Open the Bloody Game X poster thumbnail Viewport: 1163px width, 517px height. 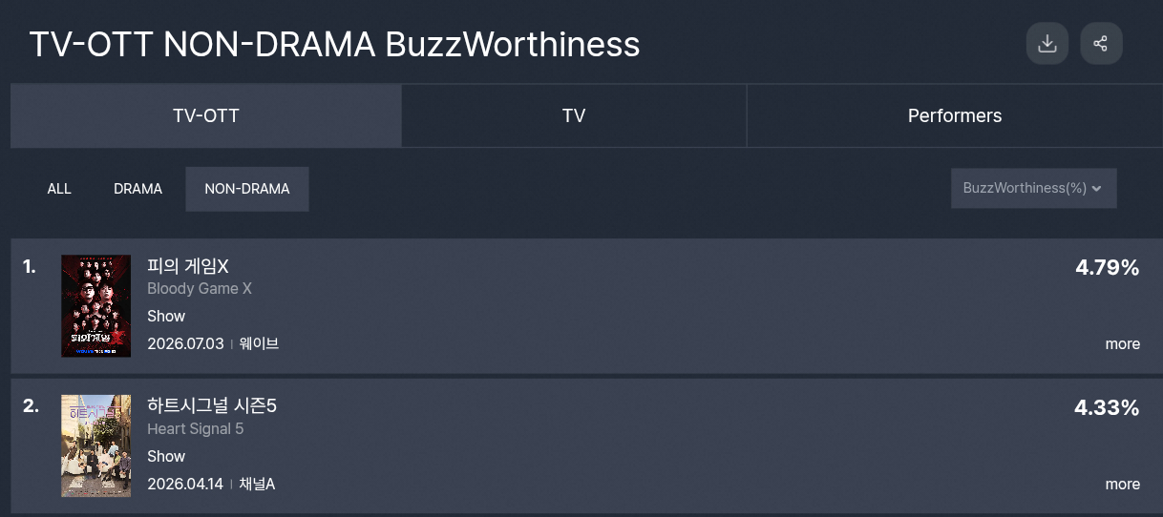click(x=95, y=306)
